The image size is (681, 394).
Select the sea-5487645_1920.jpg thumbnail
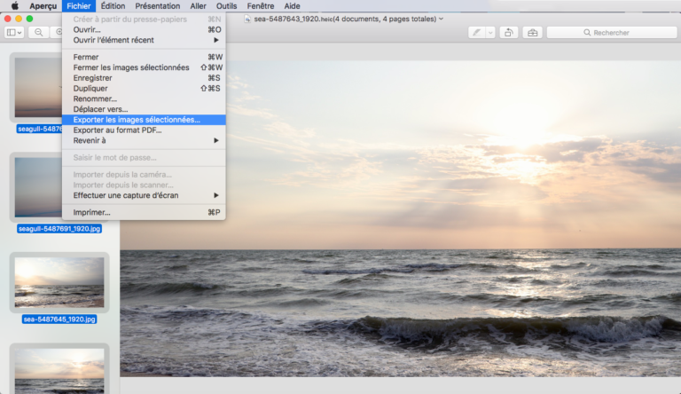click(x=59, y=283)
